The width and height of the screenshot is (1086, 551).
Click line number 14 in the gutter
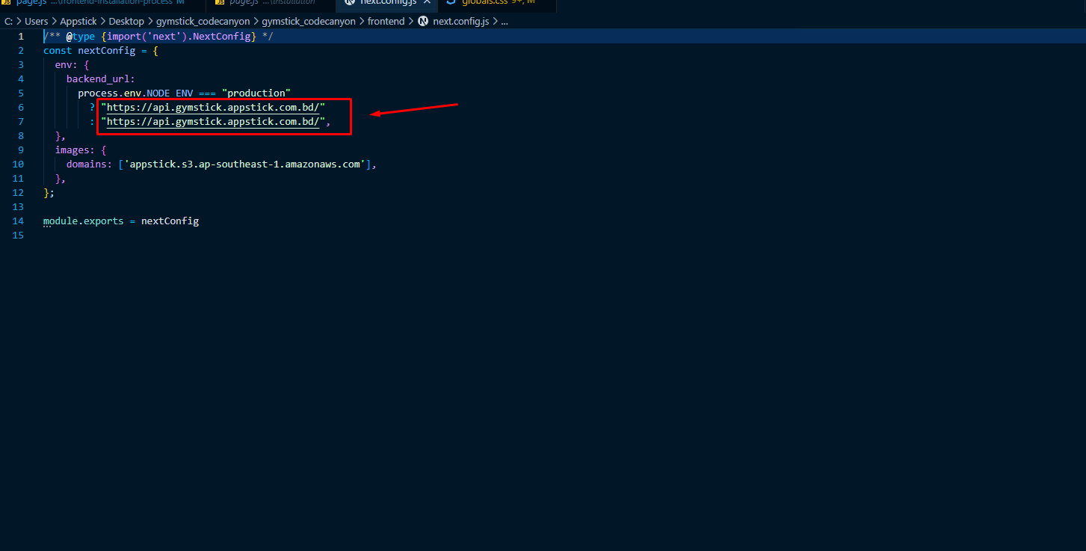click(x=18, y=221)
